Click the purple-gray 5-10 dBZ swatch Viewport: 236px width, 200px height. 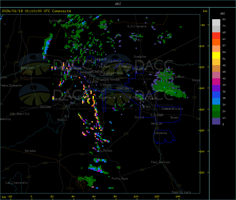(x=216, y=121)
